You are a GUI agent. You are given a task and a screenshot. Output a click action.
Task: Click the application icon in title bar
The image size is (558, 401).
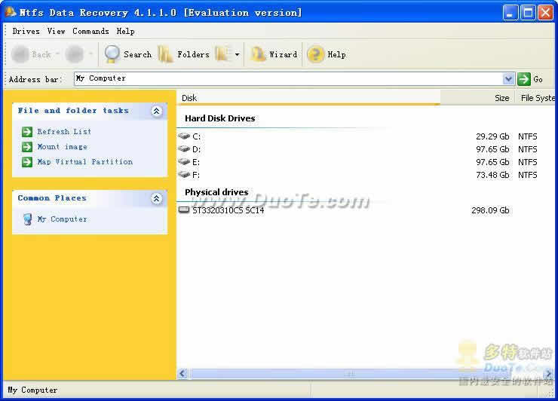point(11,12)
